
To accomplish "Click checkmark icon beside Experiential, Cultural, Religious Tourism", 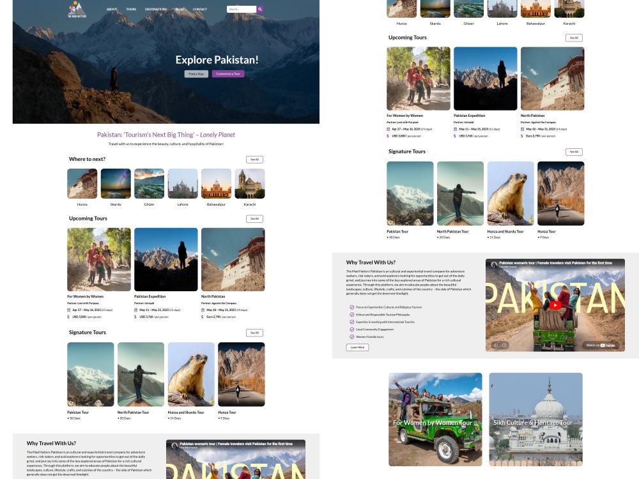I will [x=351, y=307].
